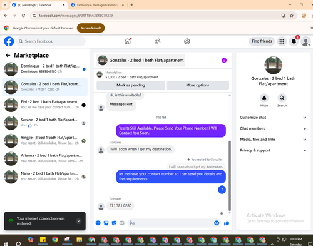Open the tab search dropdown arrow

pyautogui.click(x=5, y=5)
